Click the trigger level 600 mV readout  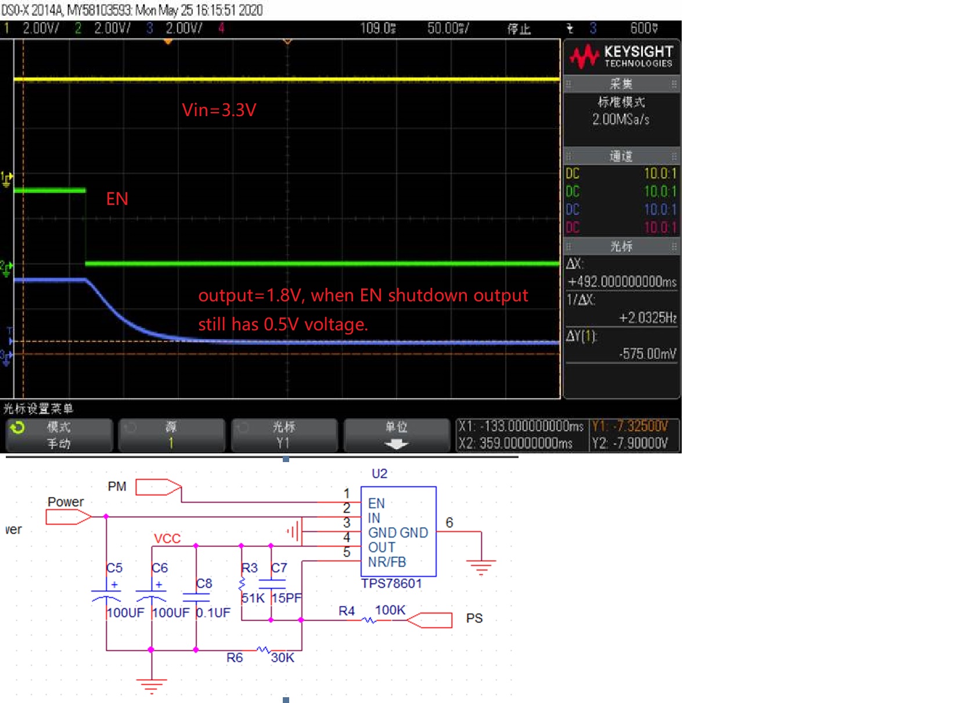pos(644,28)
